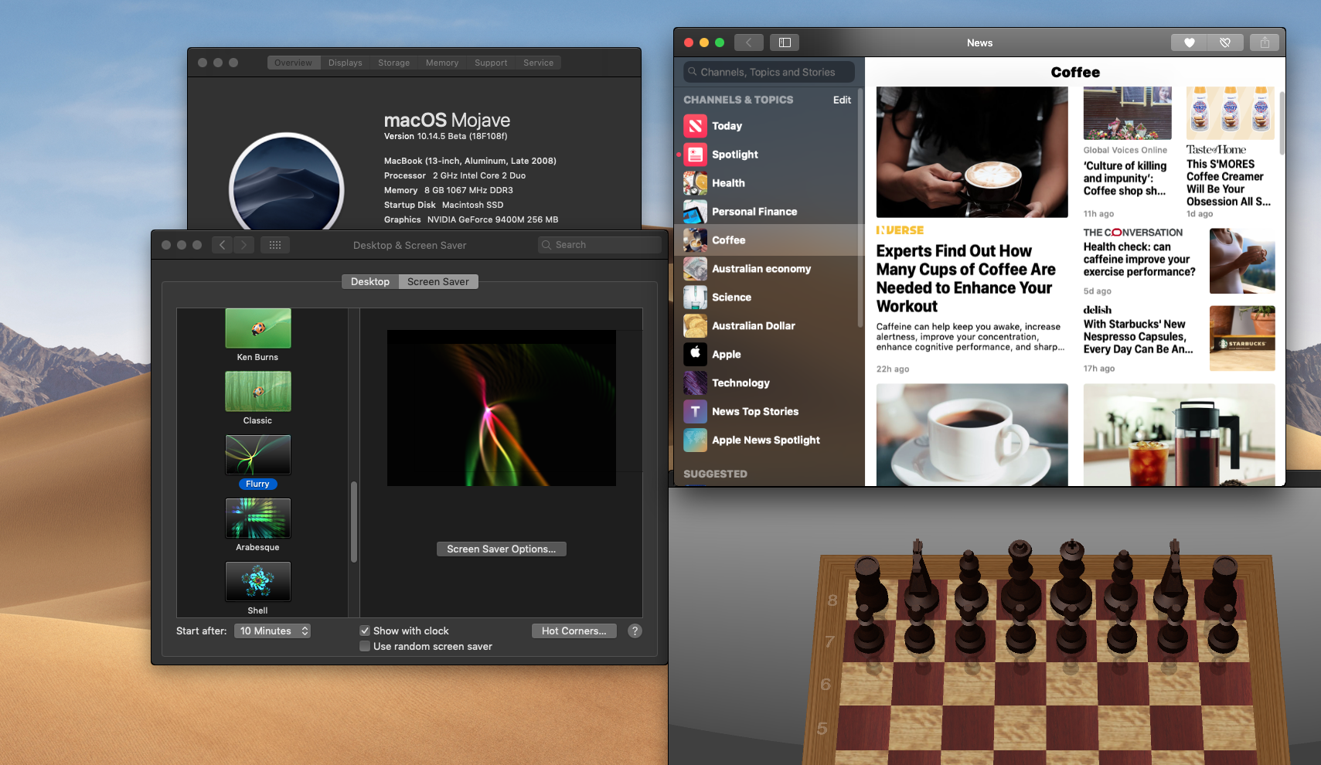Click the Flurry screen saver preview
This screenshot has width=1321, height=765.
(x=502, y=408)
